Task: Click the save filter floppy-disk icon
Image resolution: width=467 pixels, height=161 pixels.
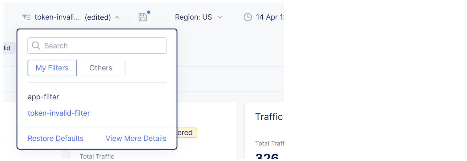Action: pos(143,17)
